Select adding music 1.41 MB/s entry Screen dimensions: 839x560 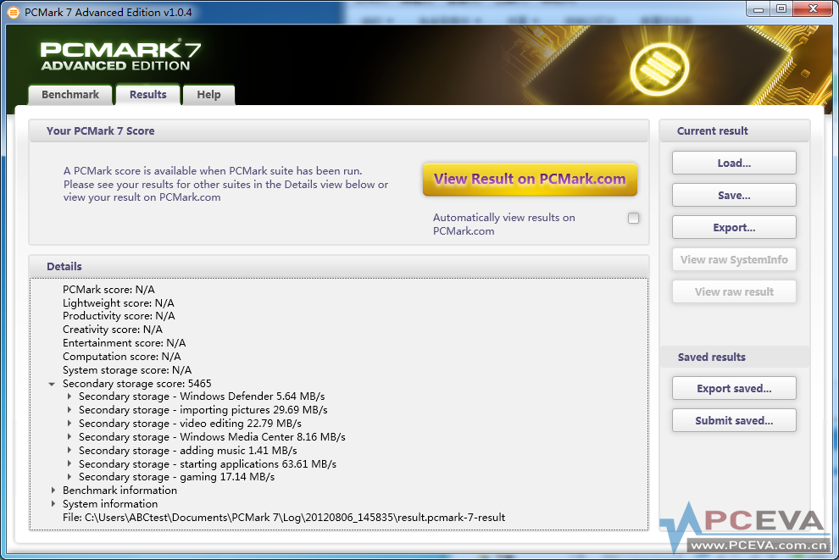click(188, 451)
